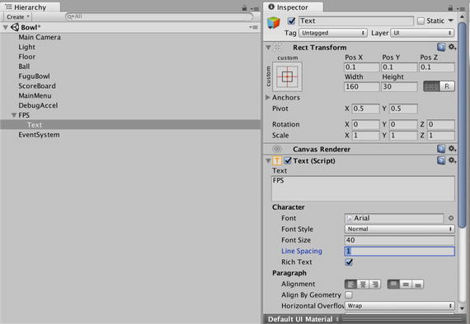Click the Text content box containing FPS
The image size is (470, 324).
tap(363, 188)
